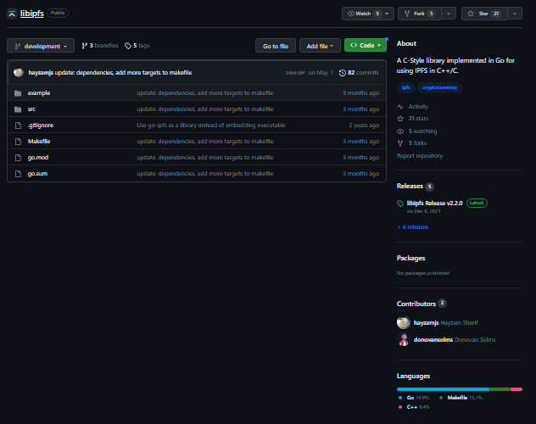Open the short commit hash link
This screenshot has height=424, width=536.
[294, 73]
